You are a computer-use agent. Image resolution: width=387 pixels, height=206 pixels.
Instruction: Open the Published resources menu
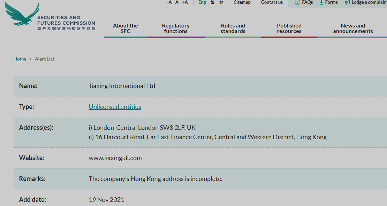(x=289, y=28)
